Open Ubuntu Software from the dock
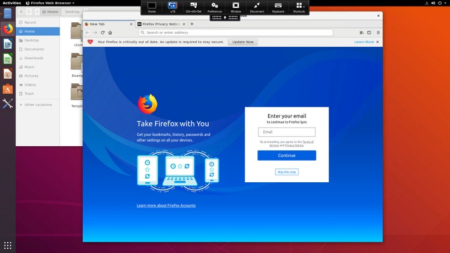 click(x=8, y=89)
